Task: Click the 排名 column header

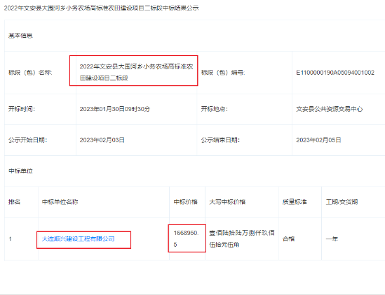Action: tap(14, 202)
